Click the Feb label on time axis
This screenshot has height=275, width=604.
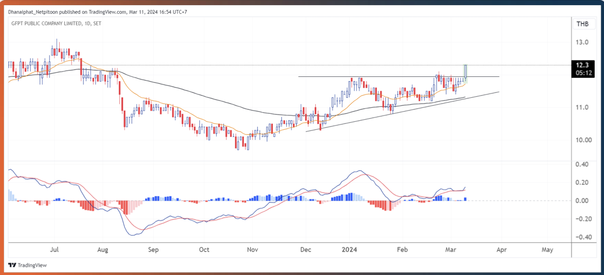(x=402, y=250)
